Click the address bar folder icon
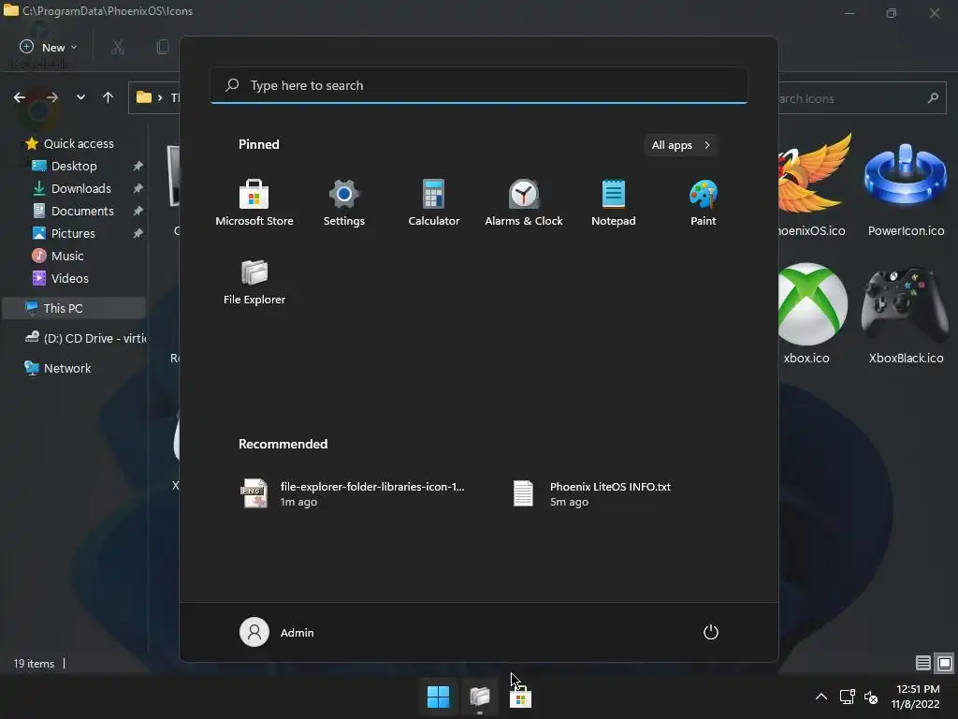 tap(143, 97)
